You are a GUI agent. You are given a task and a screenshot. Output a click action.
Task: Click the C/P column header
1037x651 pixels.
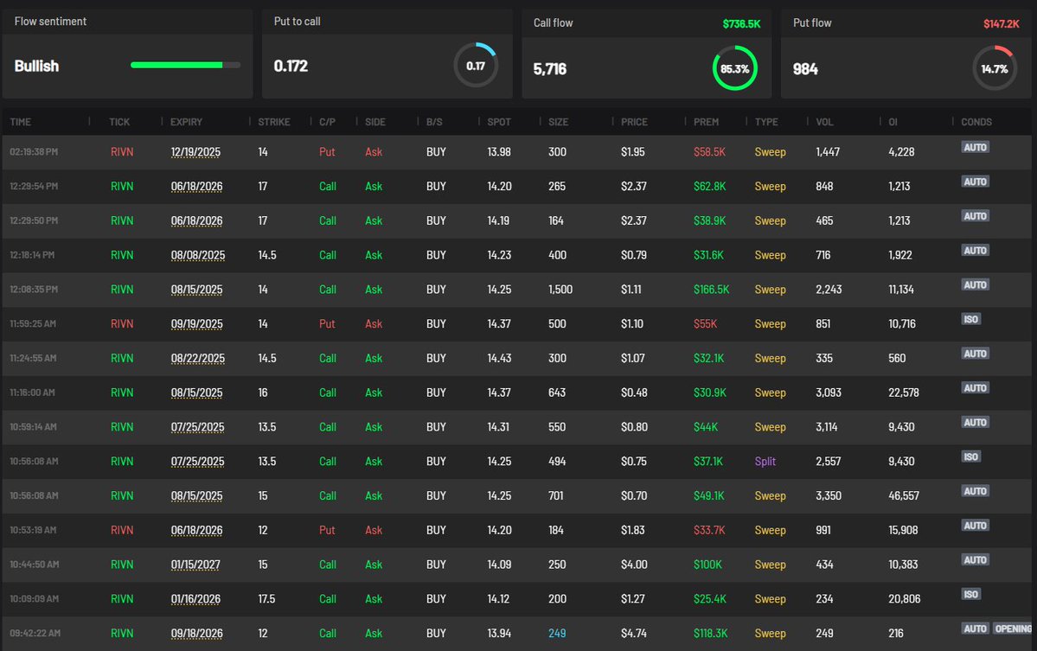(328, 122)
